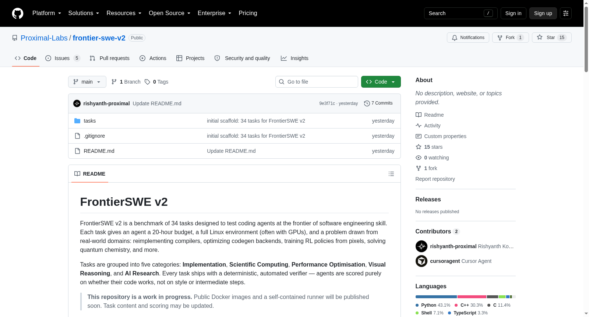Image resolution: width=589 pixels, height=317 pixels.
Task: Open Update README.md commit message link in header
Action: [157, 103]
